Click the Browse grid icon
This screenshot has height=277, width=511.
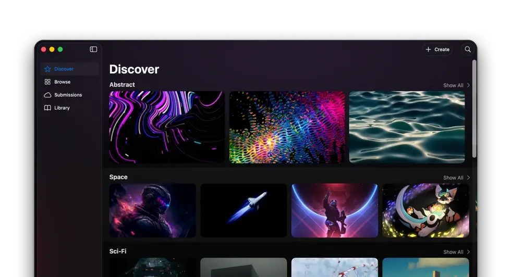47,82
